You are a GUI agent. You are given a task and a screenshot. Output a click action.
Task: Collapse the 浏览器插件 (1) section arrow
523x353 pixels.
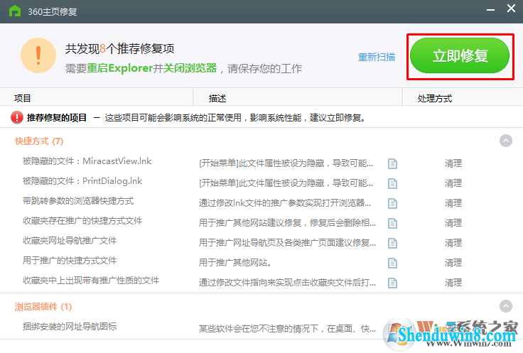tap(506, 306)
